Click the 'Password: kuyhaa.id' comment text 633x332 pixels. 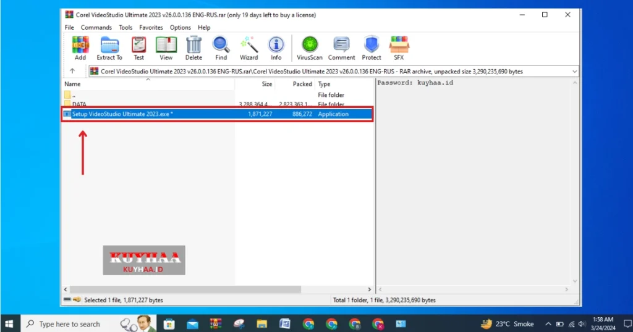(415, 83)
